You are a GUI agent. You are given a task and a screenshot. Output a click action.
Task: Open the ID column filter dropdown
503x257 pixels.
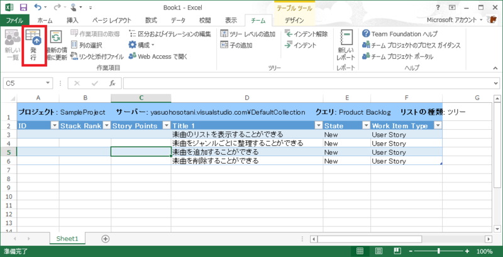coord(55,125)
